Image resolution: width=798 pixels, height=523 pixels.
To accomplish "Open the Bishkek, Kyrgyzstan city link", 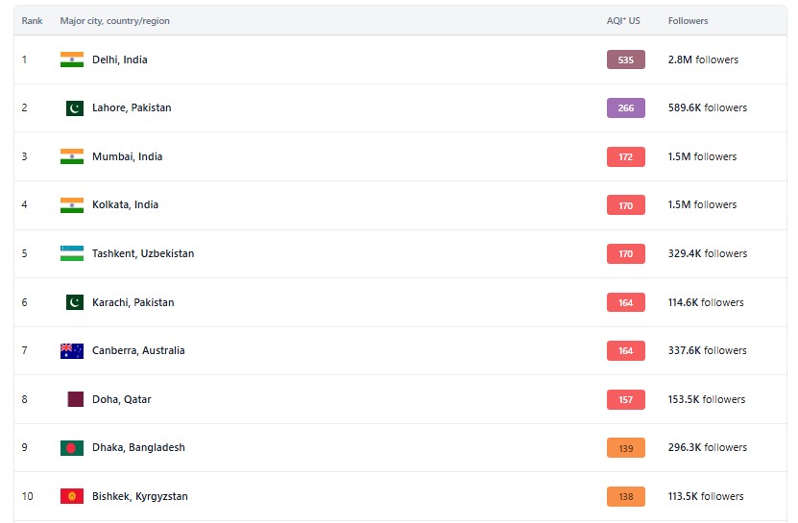I will pos(140,496).
